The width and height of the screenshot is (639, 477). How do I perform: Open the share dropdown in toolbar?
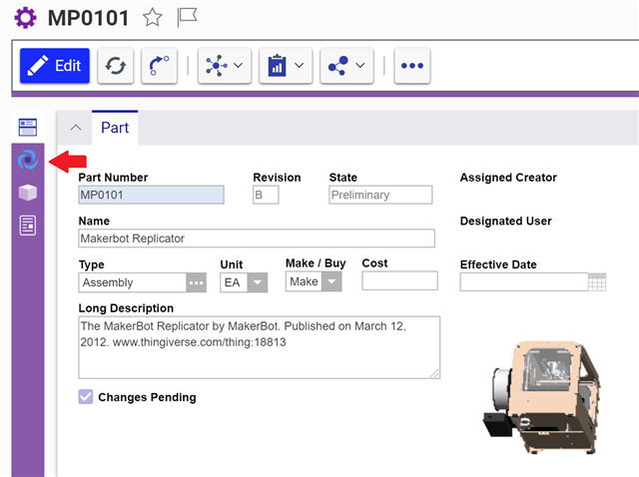pyautogui.click(x=346, y=66)
